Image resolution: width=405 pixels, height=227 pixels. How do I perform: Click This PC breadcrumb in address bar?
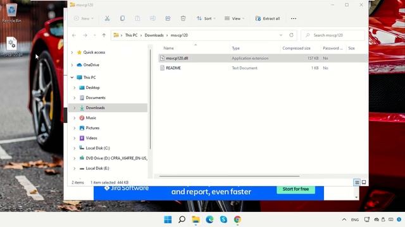131,35
